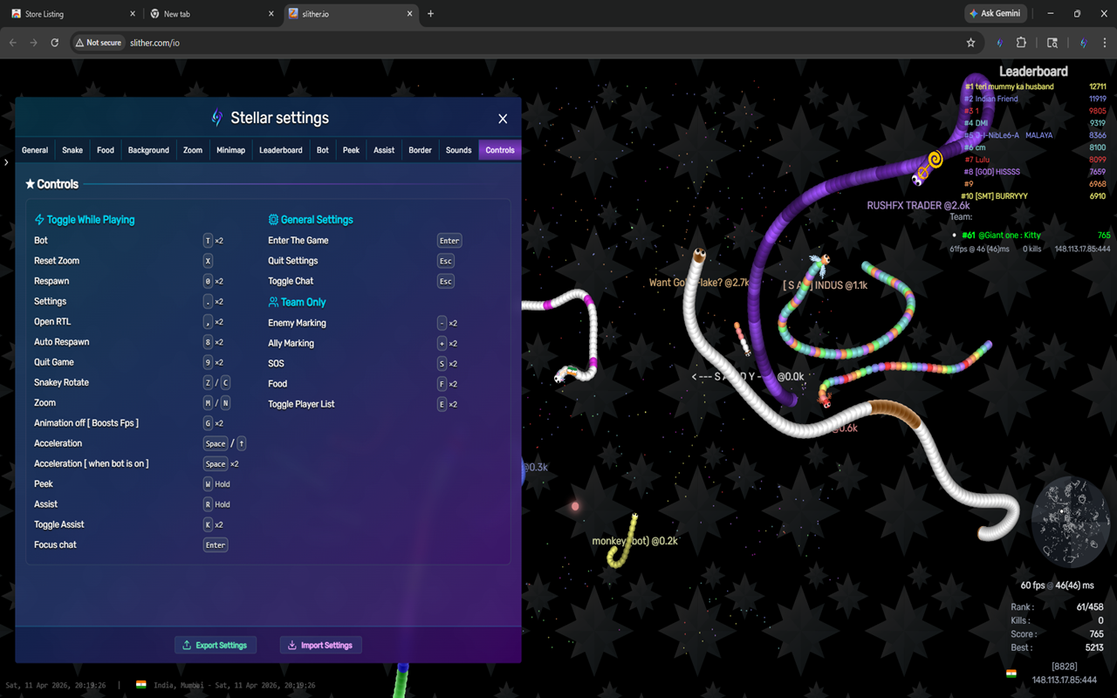
Task: Click team member '@Giant one : Kitty'
Action: click(x=1008, y=236)
